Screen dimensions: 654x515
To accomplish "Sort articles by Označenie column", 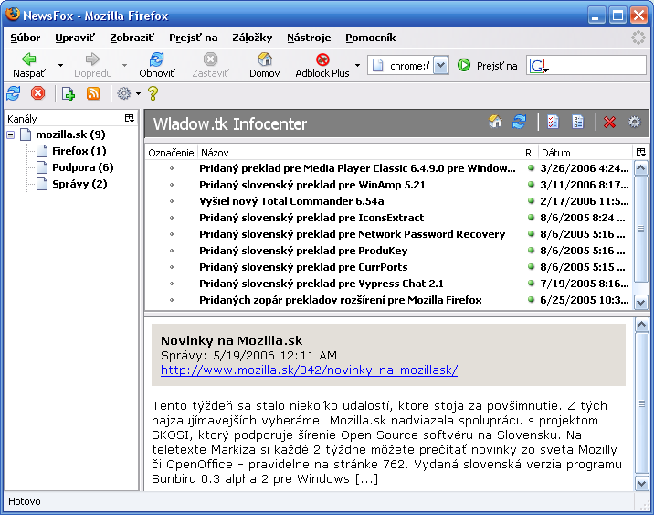I will tap(171, 153).
